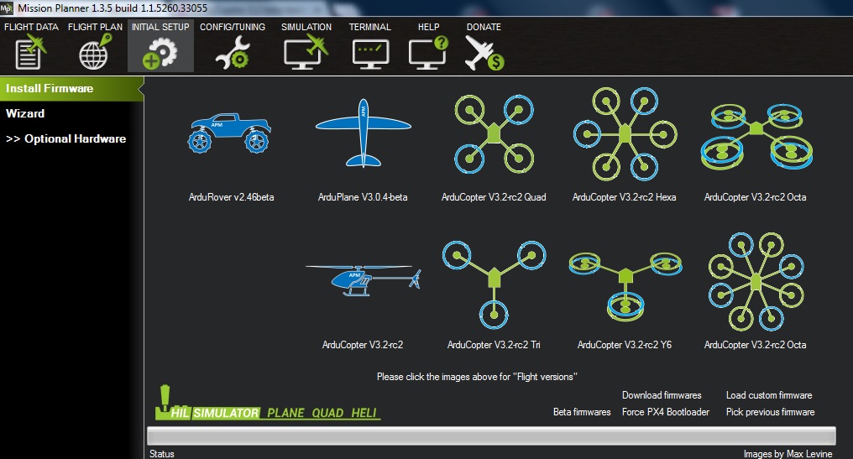Open the Config/Tuning wrench icon
Screen dimensions: 853x459
point(233,54)
